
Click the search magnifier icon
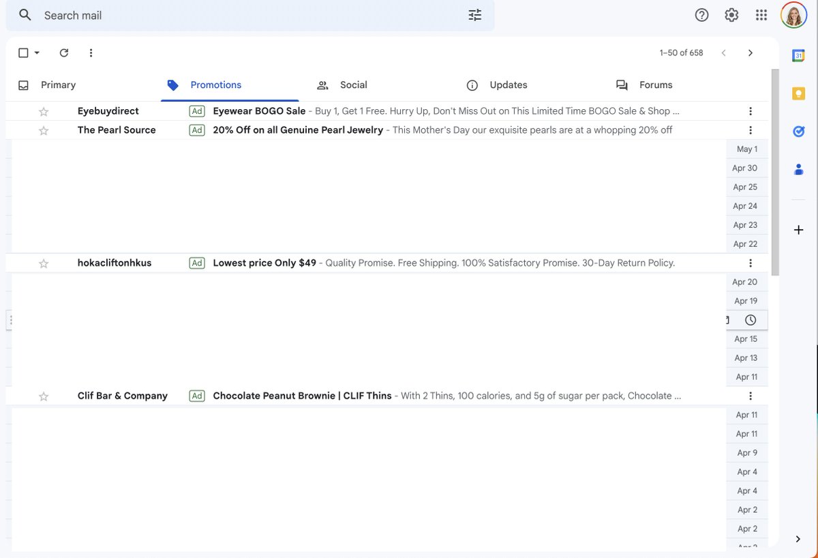click(25, 15)
